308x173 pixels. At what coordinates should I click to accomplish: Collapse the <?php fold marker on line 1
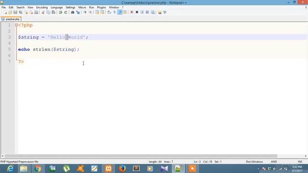click(x=16, y=25)
